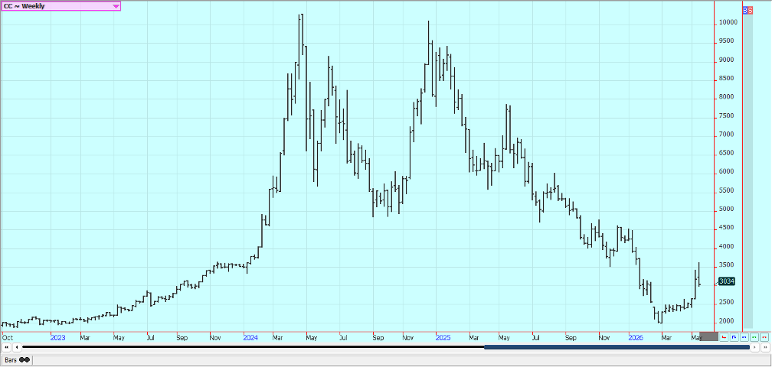Click the blue bracket scale icon
The width and height of the screenshot is (772, 367).
(x=734, y=337)
